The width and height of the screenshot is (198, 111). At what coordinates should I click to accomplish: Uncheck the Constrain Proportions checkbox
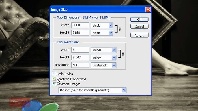[x=54, y=79]
